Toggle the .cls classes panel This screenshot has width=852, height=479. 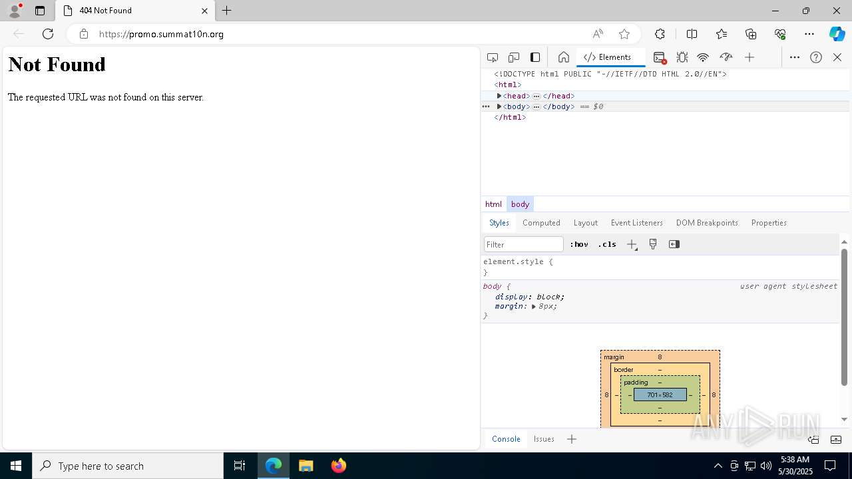point(607,244)
